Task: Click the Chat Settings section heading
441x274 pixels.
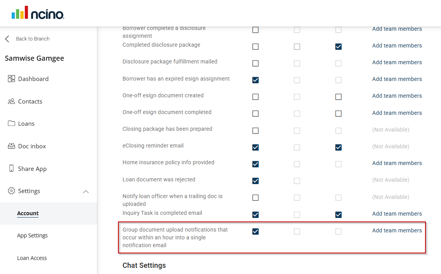Action: pyautogui.click(x=144, y=265)
